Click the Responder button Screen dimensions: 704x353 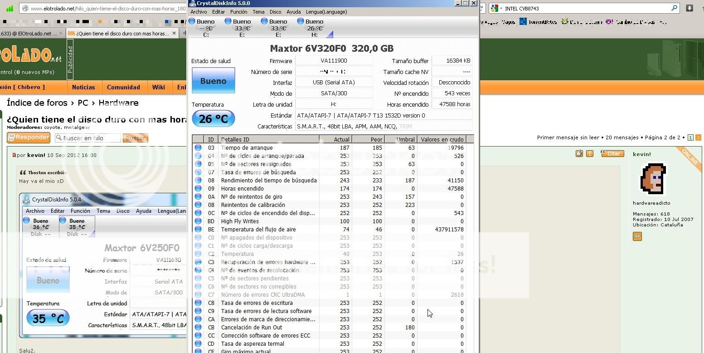[x=29, y=137]
